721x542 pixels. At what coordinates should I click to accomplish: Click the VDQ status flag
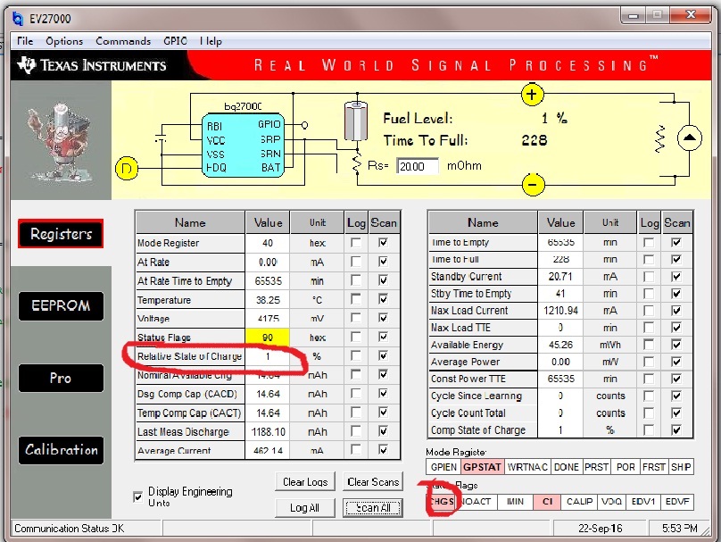tap(611, 502)
